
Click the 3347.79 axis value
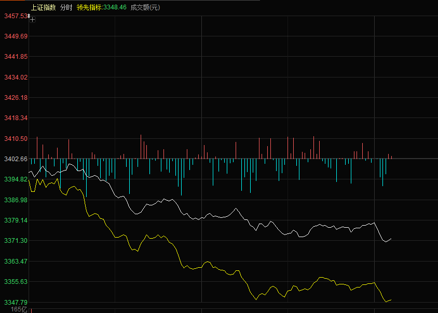16,303
